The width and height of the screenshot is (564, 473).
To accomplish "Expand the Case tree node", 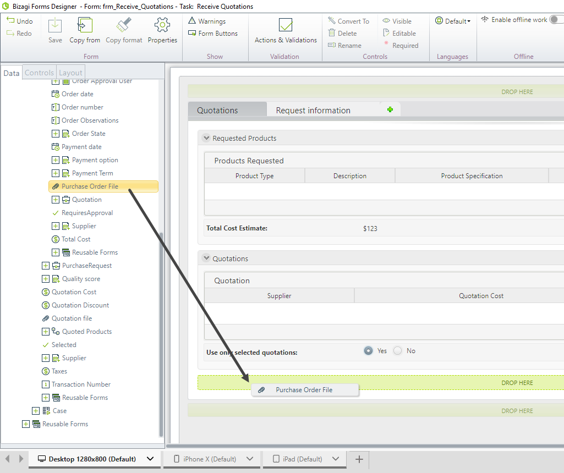I will pyautogui.click(x=36, y=411).
